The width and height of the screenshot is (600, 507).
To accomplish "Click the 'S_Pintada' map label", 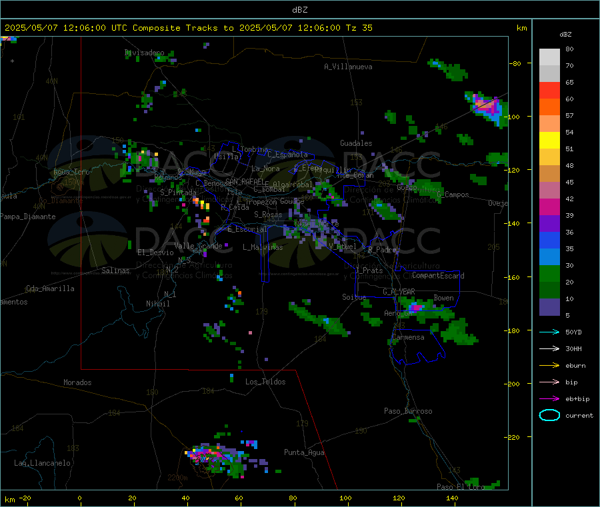I will (178, 193).
